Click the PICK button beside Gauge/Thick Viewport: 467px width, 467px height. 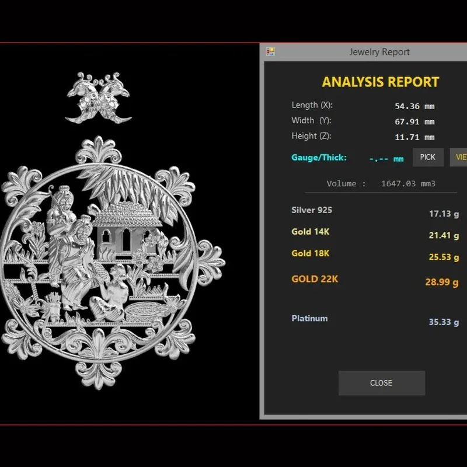click(x=428, y=157)
